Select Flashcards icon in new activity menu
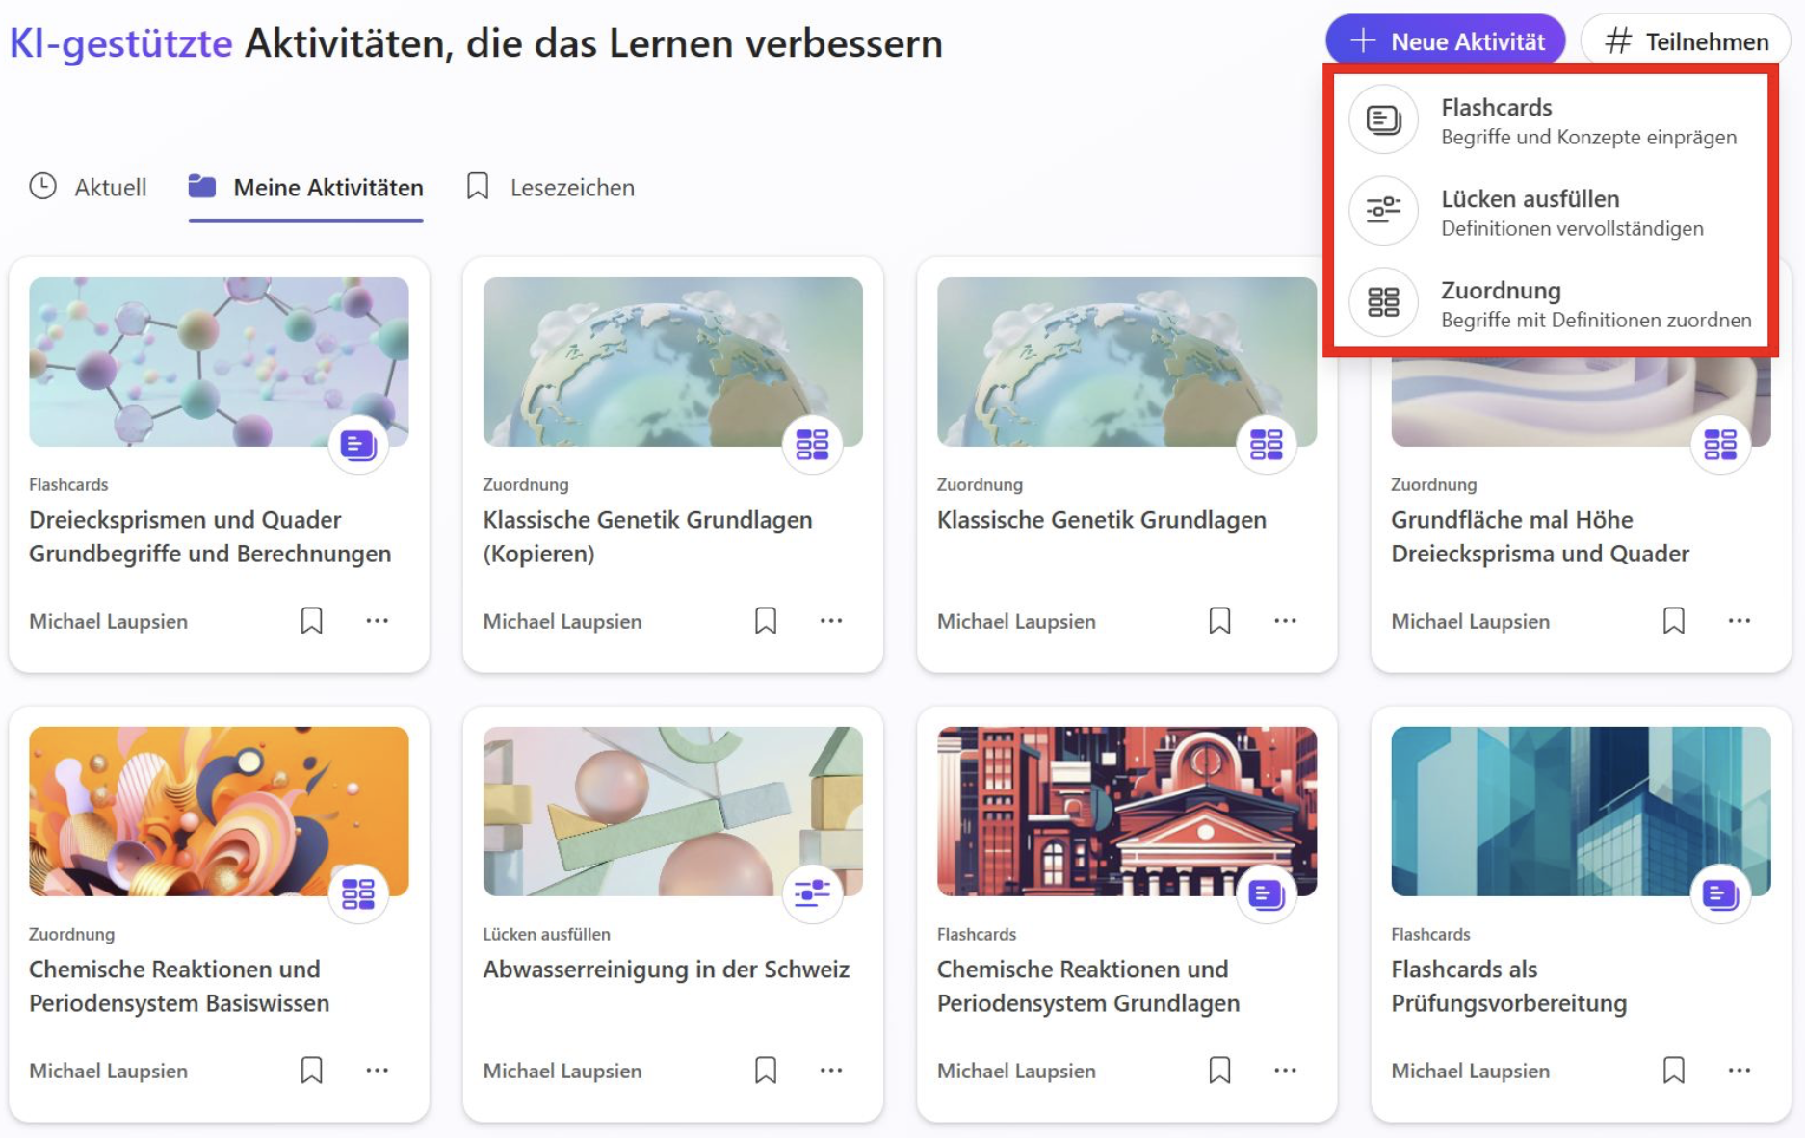The width and height of the screenshot is (1805, 1138). (1383, 120)
